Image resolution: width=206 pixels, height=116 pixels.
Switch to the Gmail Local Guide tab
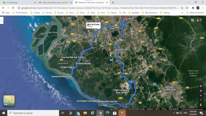coord(55,3)
